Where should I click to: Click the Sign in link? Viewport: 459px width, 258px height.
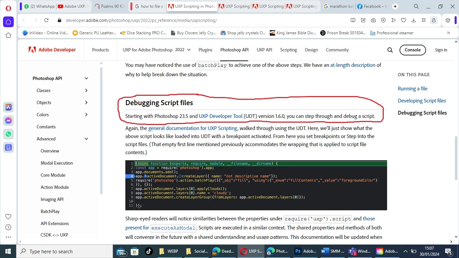click(x=441, y=50)
